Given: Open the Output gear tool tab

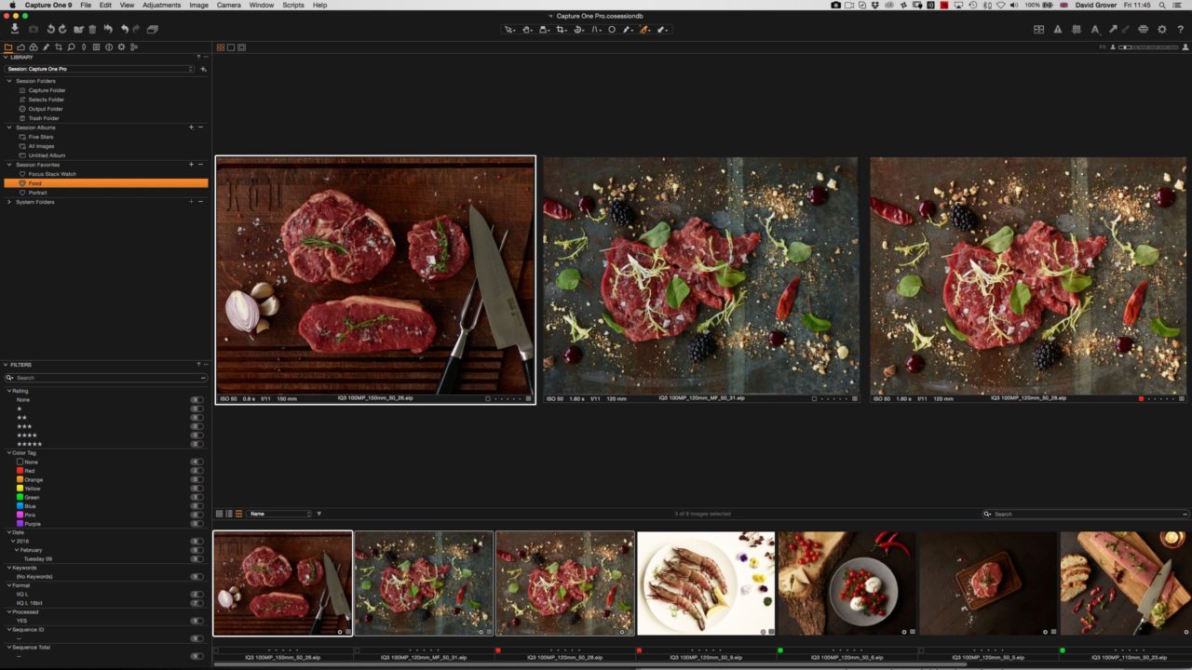Looking at the screenshot, I should tap(122, 47).
